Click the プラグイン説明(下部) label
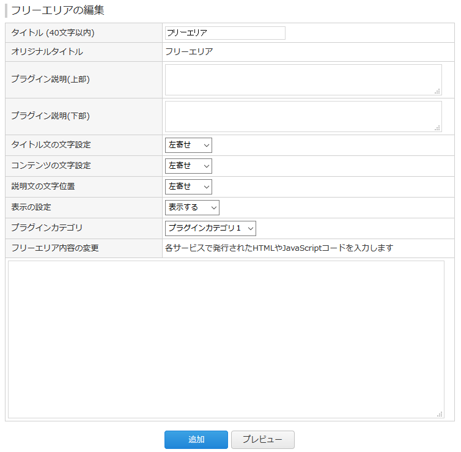 click(x=50, y=116)
